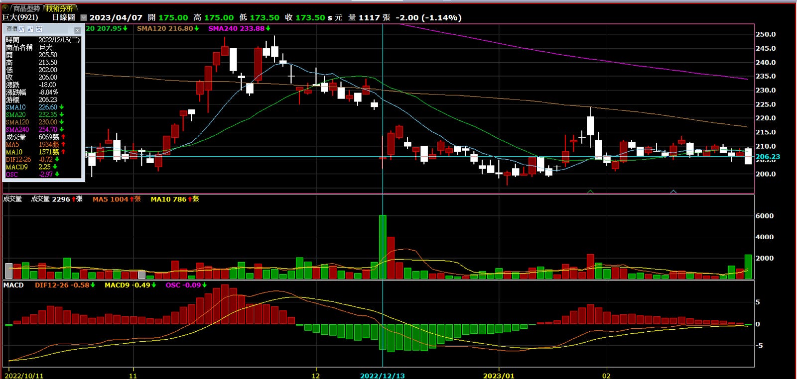Click the MA10 1571張 row in 查價 panel
The width and height of the screenshot is (797, 379).
(42, 152)
